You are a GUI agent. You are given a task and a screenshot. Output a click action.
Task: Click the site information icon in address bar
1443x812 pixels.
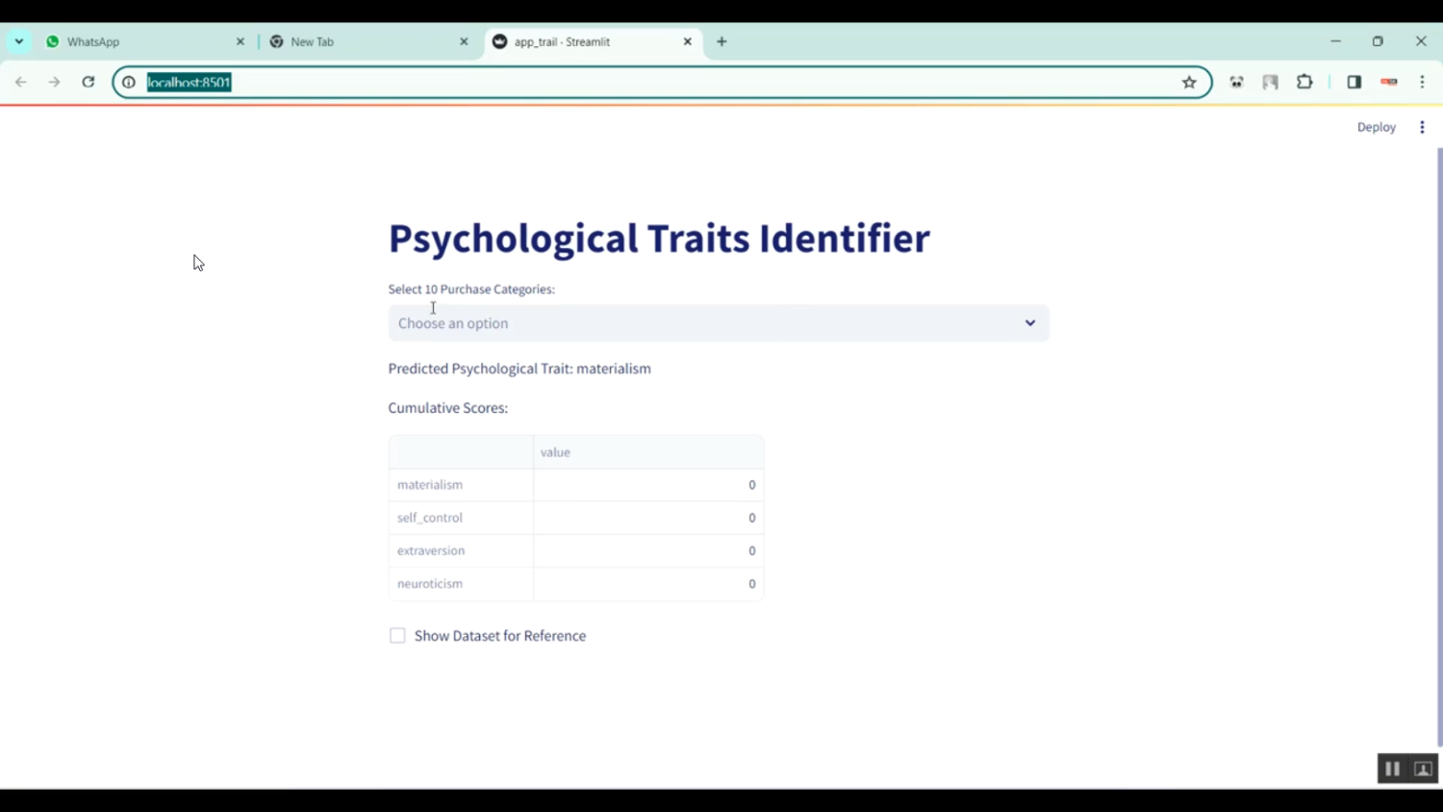[x=129, y=83]
